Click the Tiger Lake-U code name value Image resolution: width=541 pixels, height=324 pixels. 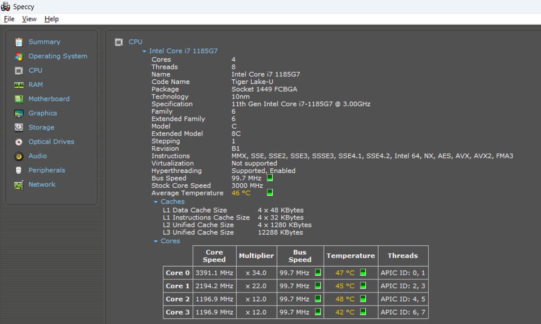pos(252,82)
